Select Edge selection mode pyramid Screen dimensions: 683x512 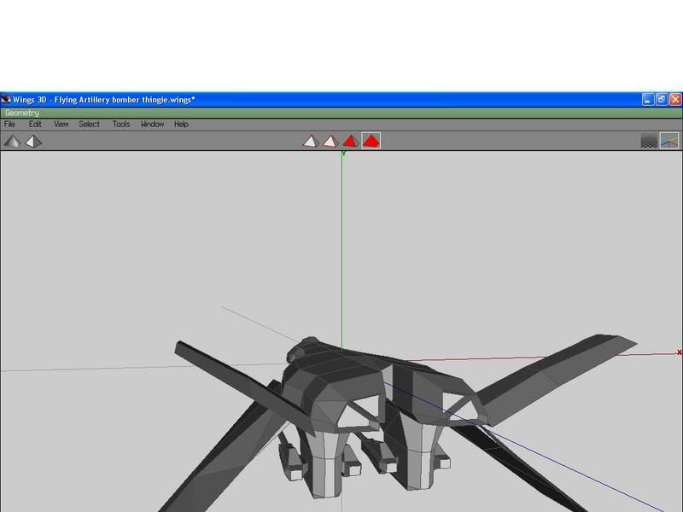point(330,142)
